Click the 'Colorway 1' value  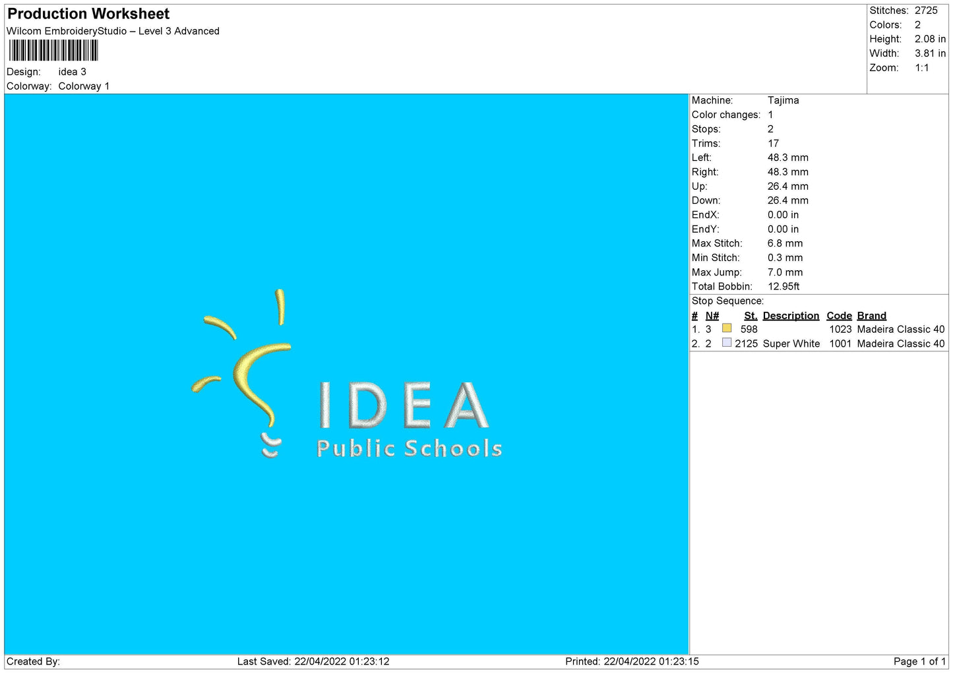point(84,86)
